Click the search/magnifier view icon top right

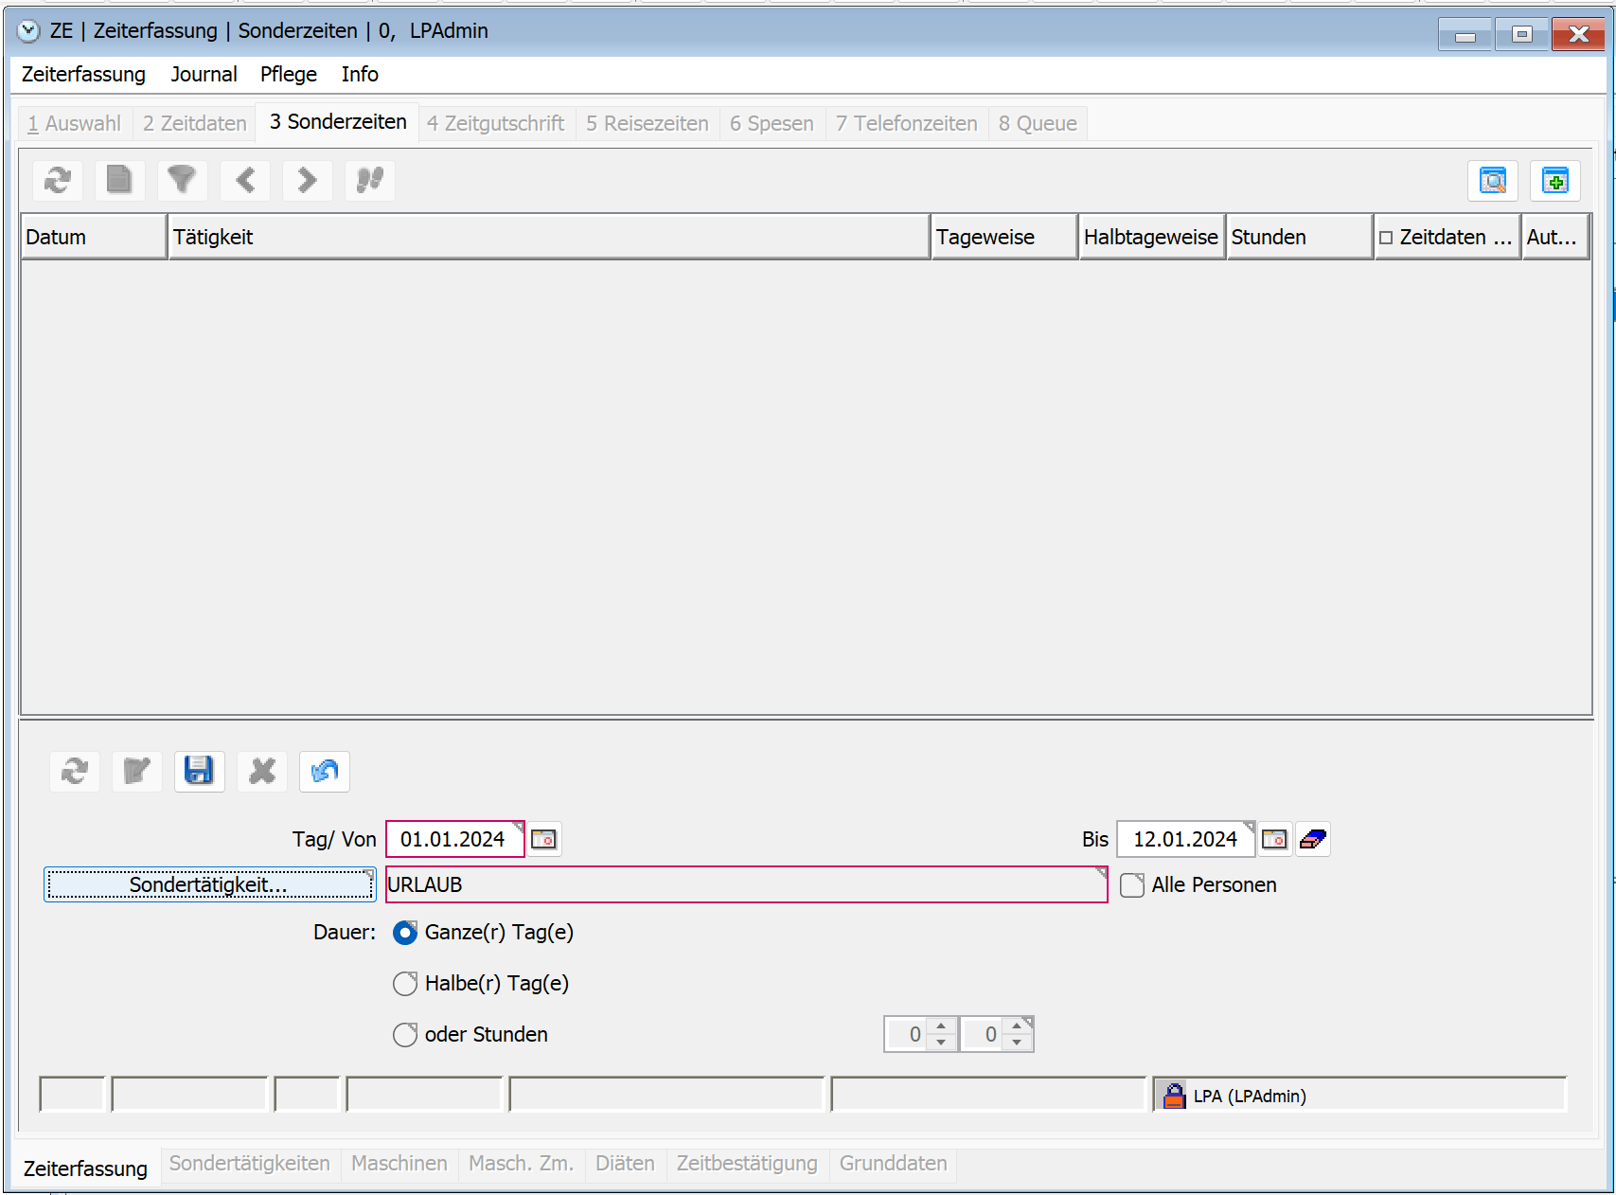point(1492,181)
